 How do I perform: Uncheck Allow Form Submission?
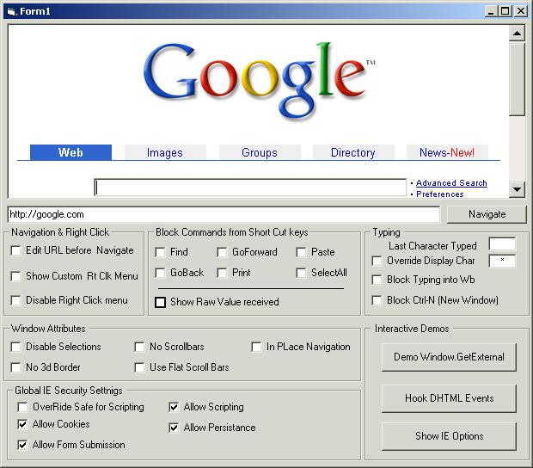(x=22, y=445)
